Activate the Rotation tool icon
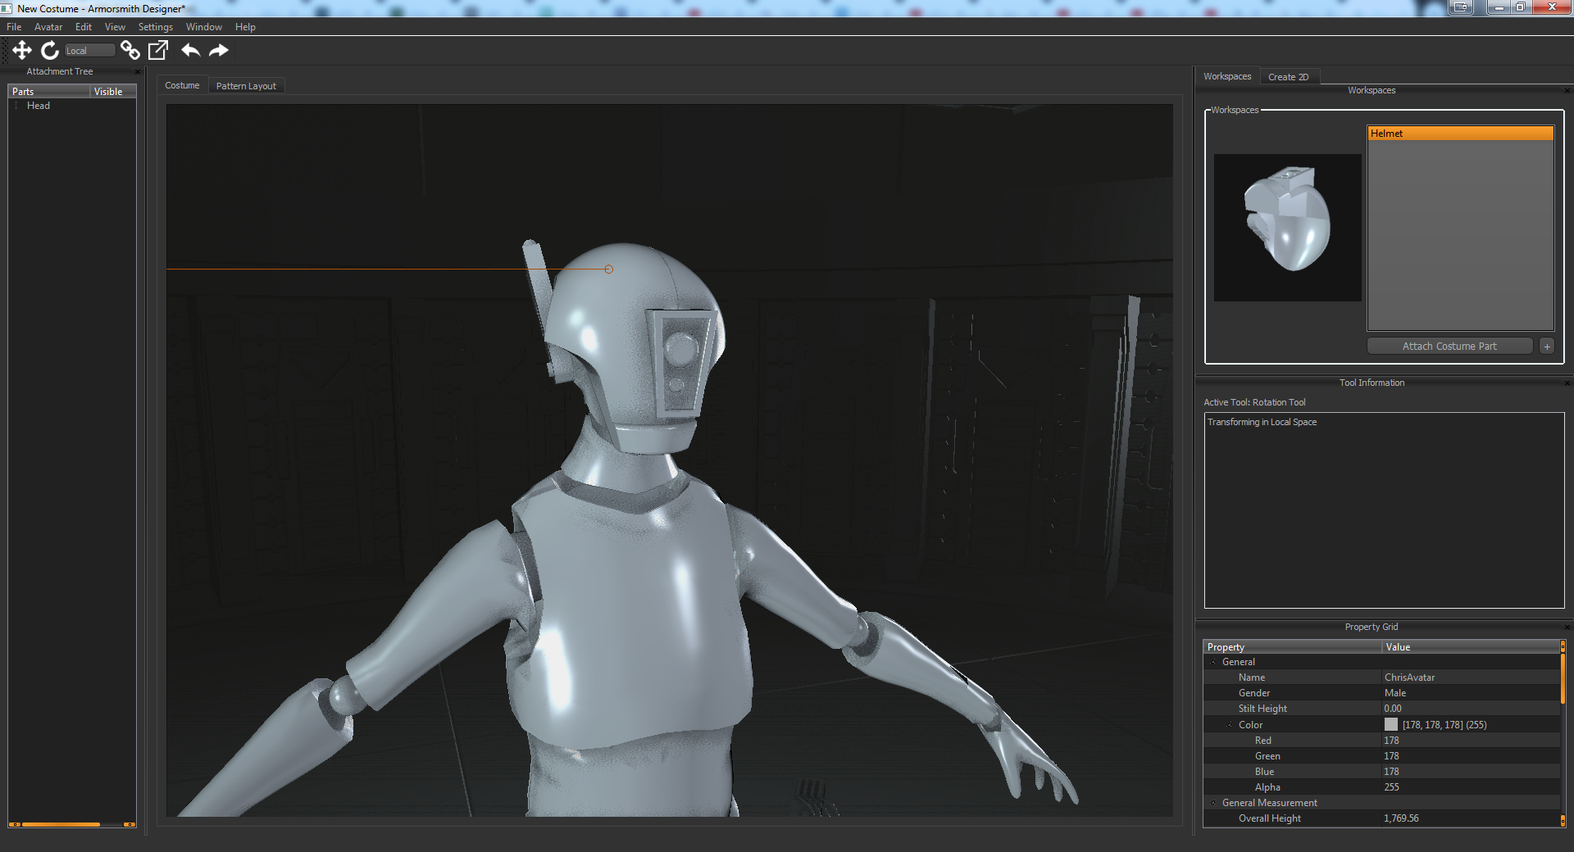Screen dimensions: 1574x852 (x=50, y=51)
